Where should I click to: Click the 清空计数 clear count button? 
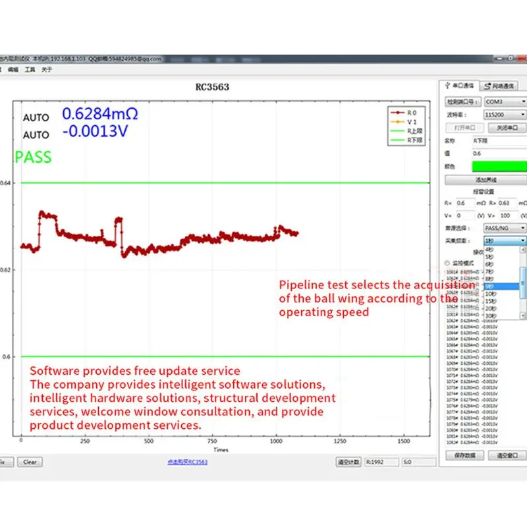[348, 462]
